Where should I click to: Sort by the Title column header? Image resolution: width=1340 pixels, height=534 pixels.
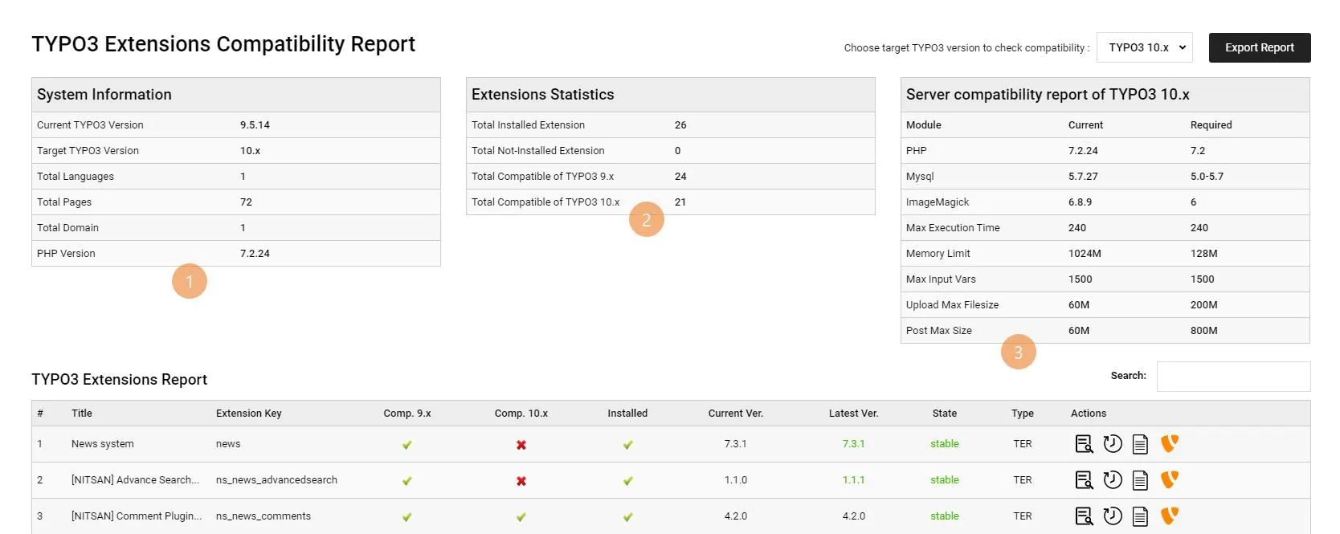pyautogui.click(x=82, y=414)
